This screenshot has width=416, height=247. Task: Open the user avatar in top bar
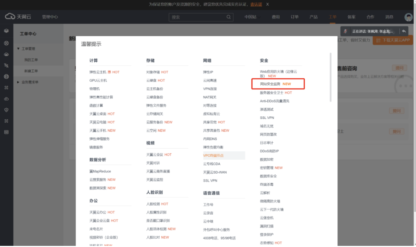pos(408,17)
